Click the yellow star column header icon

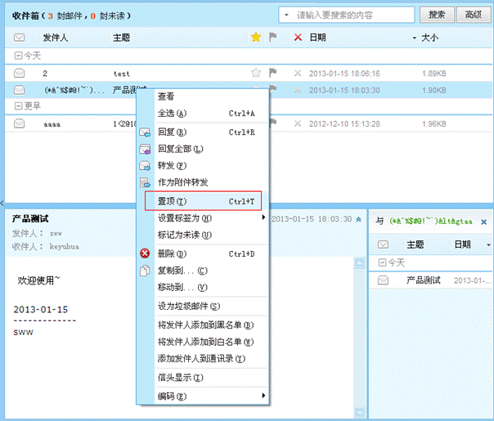point(256,38)
